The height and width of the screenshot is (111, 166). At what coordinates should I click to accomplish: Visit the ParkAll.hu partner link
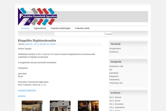114,52
